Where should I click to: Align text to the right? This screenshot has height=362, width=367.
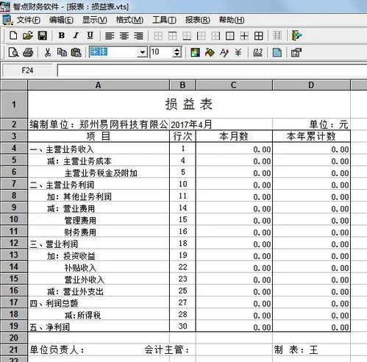click(x=138, y=36)
